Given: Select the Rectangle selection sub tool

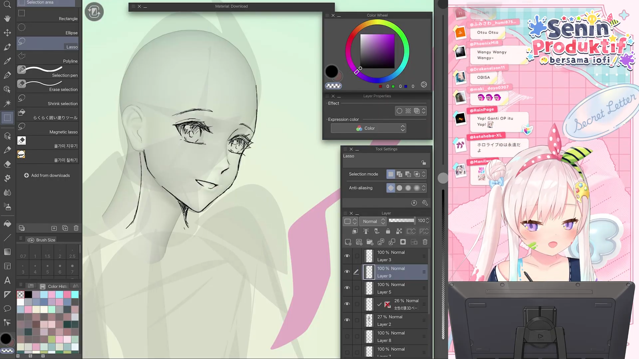Looking at the screenshot, I should tap(48, 15).
